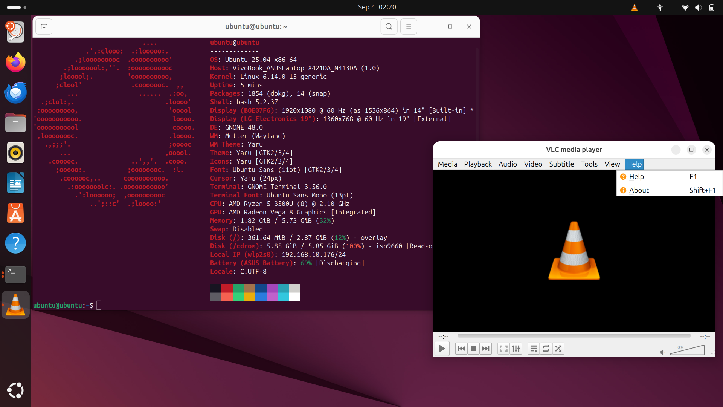Toggle random shuffle in VLC
723x407 pixels.
pyautogui.click(x=558, y=349)
